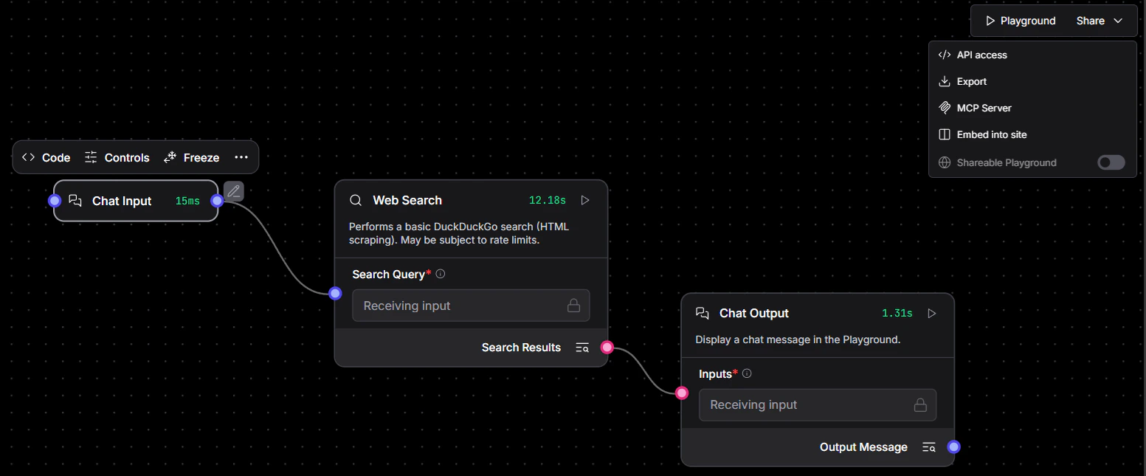The width and height of the screenshot is (1146, 476).
Task: Click the lock icon in the Inputs field
Action: point(919,404)
